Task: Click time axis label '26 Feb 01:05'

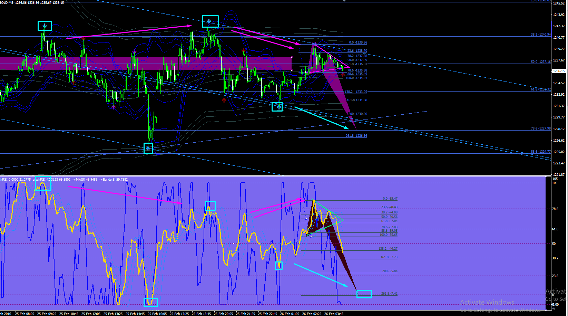Action: [x=290, y=314]
